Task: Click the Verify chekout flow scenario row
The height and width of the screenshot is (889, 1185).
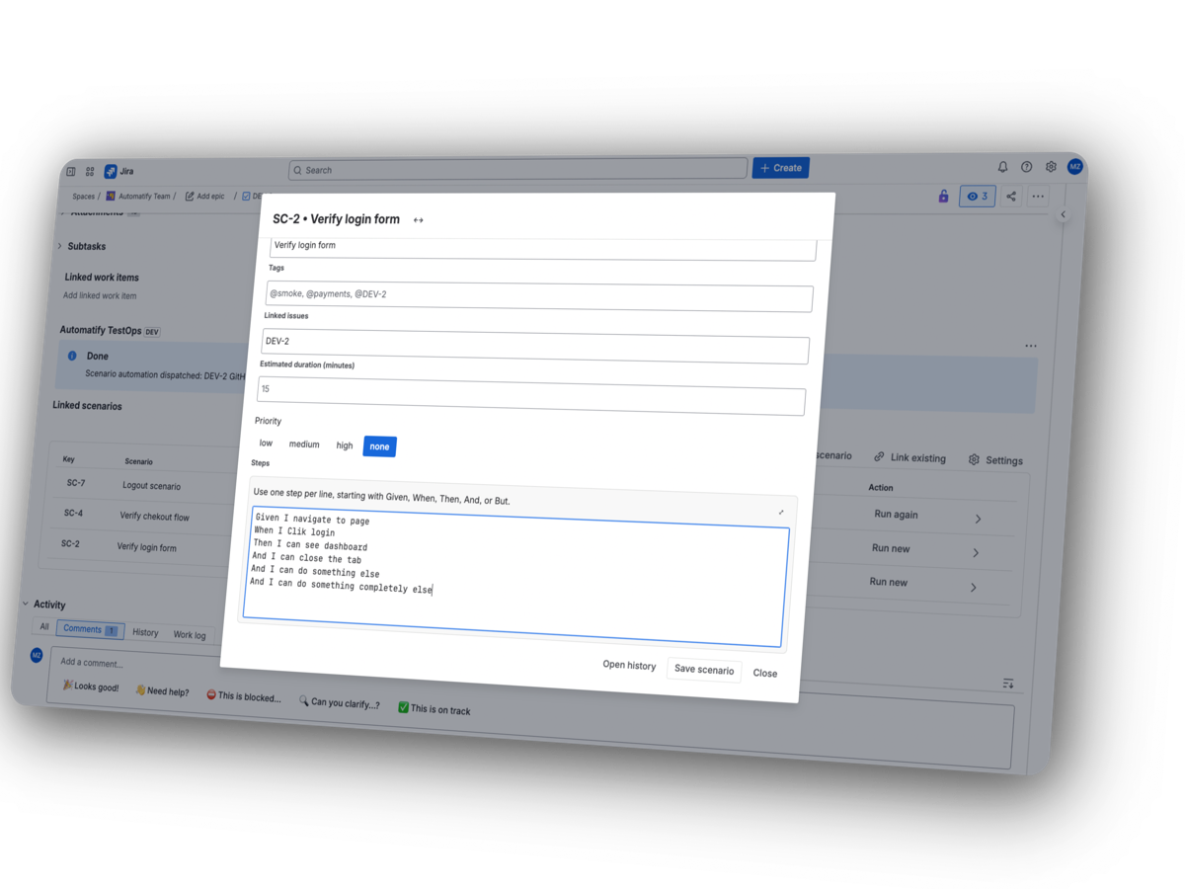Action: (154, 516)
